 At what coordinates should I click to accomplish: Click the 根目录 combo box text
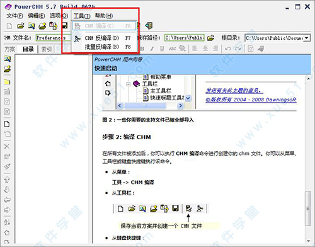click(x=275, y=38)
